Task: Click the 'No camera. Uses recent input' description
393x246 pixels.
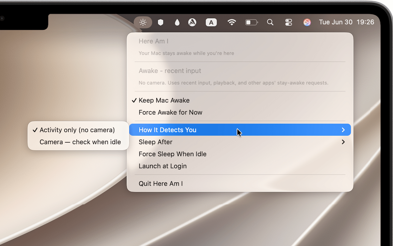Action: [234, 83]
